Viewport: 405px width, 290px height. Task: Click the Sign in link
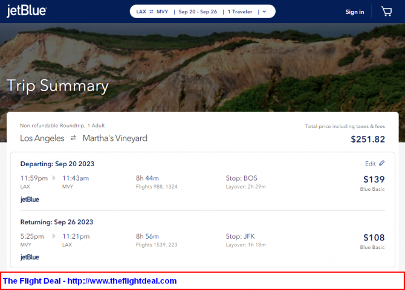click(355, 12)
